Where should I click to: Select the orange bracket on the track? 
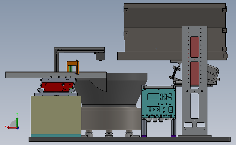(x=73, y=67)
